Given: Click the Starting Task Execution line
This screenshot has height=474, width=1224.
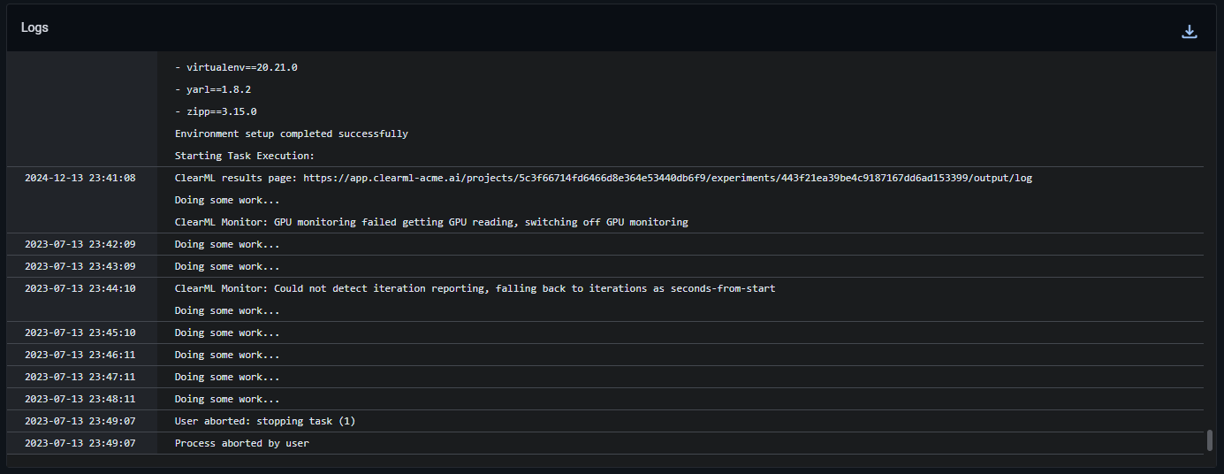Looking at the screenshot, I should (x=244, y=156).
